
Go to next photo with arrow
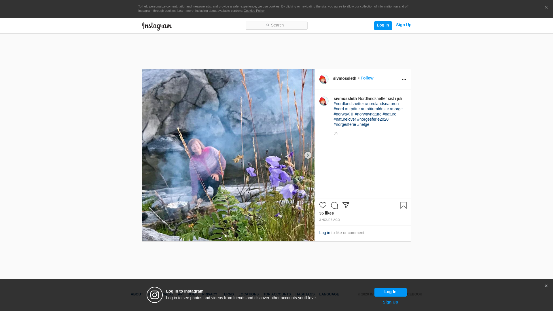tap(308, 155)
